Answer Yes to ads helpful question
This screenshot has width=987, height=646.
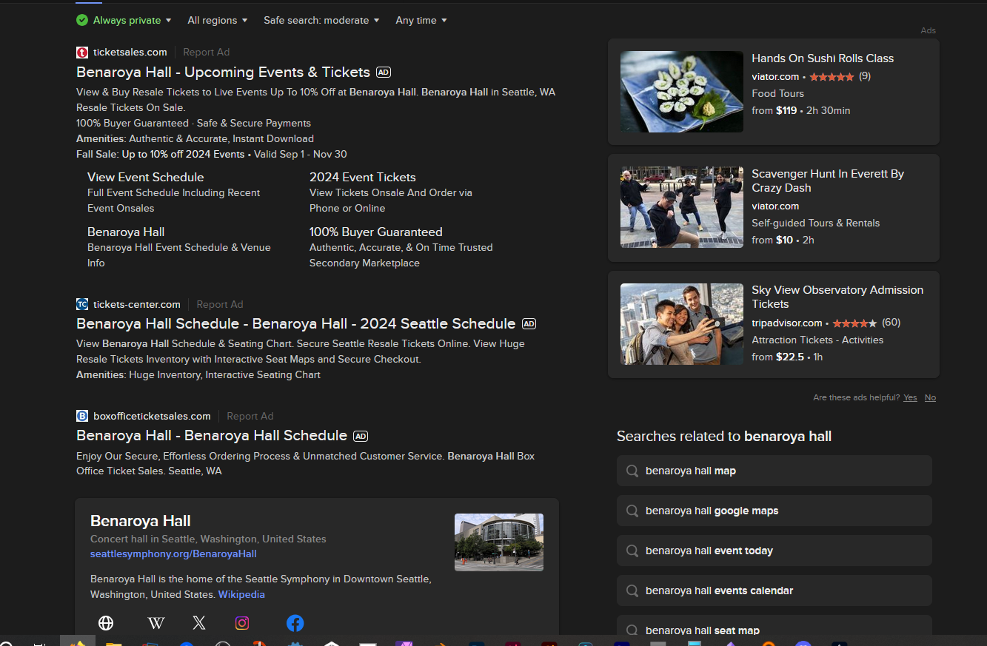click(x=910, y=397)
